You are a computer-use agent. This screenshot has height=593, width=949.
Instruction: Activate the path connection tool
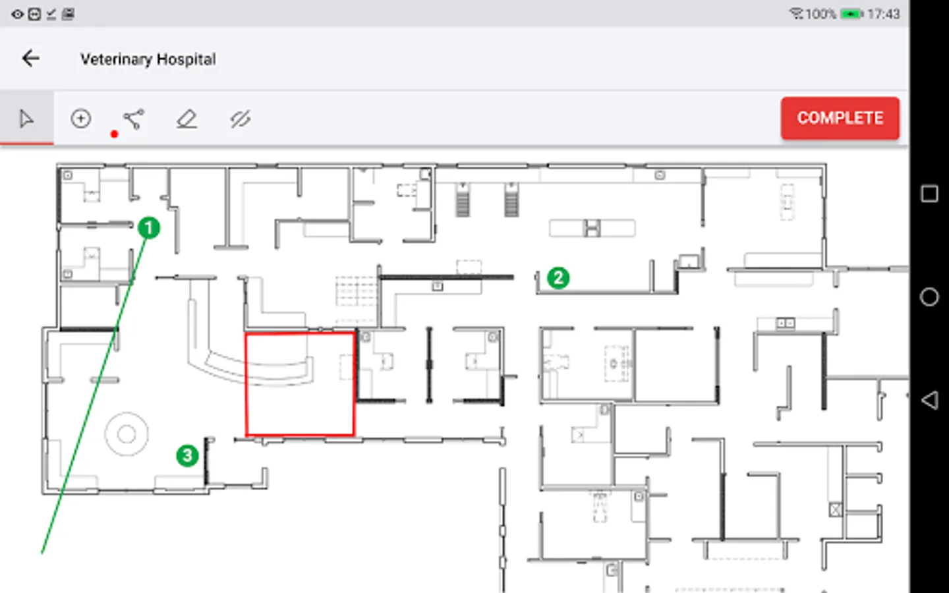(x=134, y=119)
